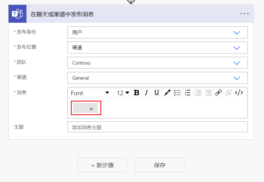Click the card title 在聊天或渠道中发布消息
Screen dimensions: 264x182
[62, 14]
